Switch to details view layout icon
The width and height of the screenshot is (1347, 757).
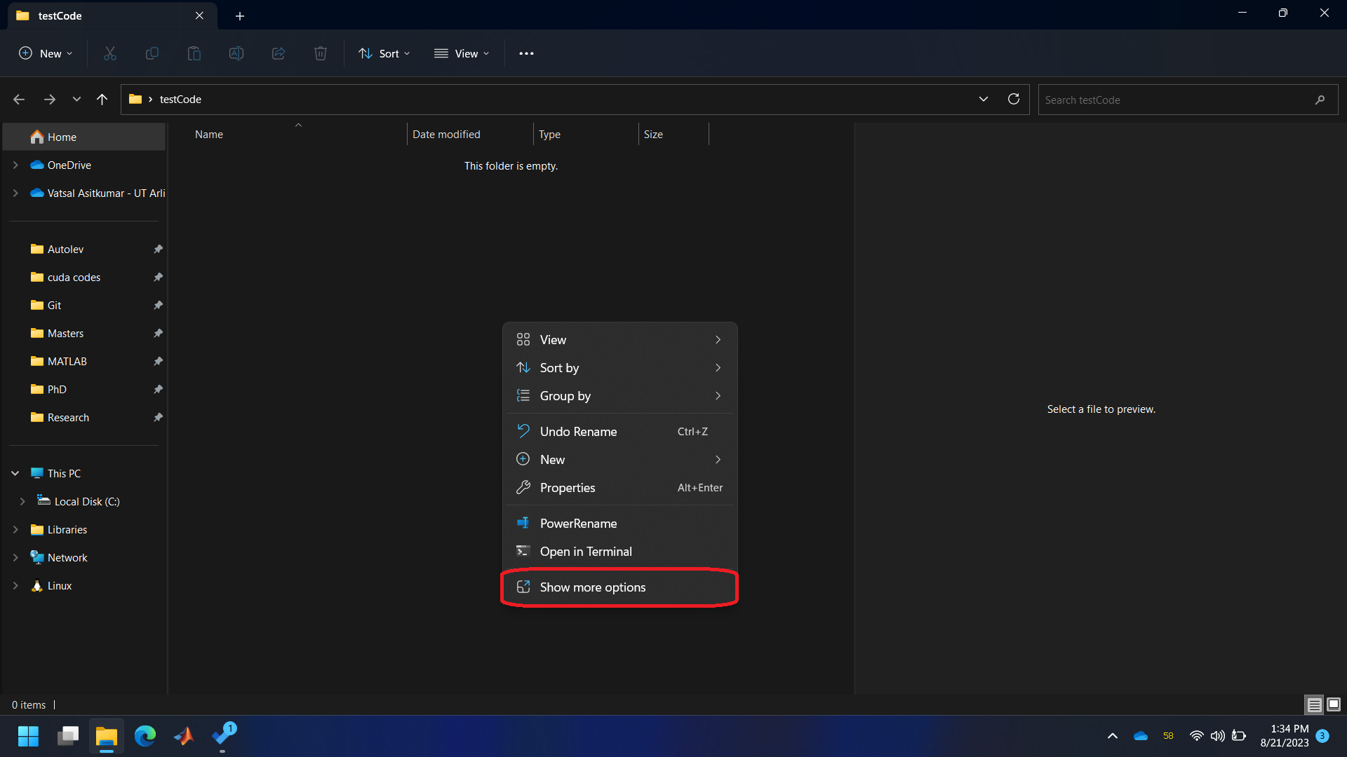pyautogui.click(x=1314, y=705)
